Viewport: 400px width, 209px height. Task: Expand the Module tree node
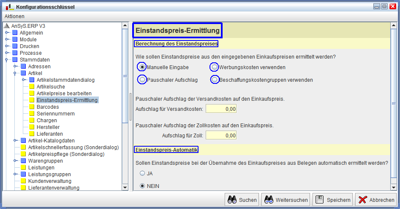point(7,40)
